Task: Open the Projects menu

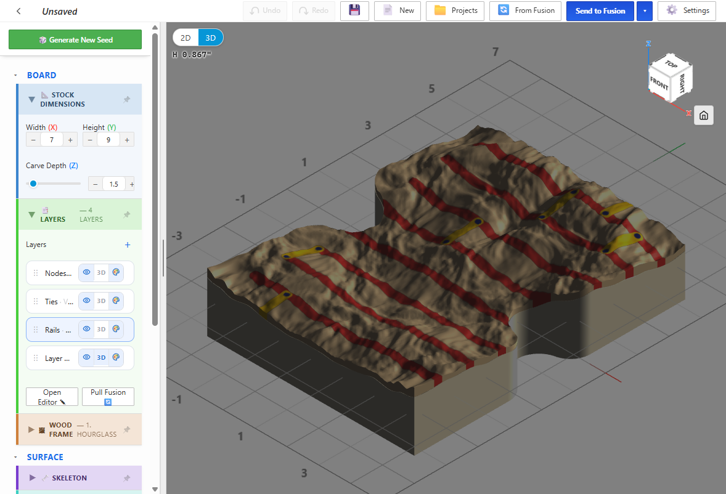Action: [455, 10]
